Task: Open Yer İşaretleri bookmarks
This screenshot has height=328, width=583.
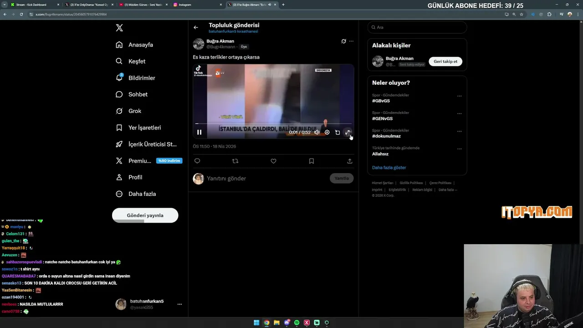Action: 138,128
